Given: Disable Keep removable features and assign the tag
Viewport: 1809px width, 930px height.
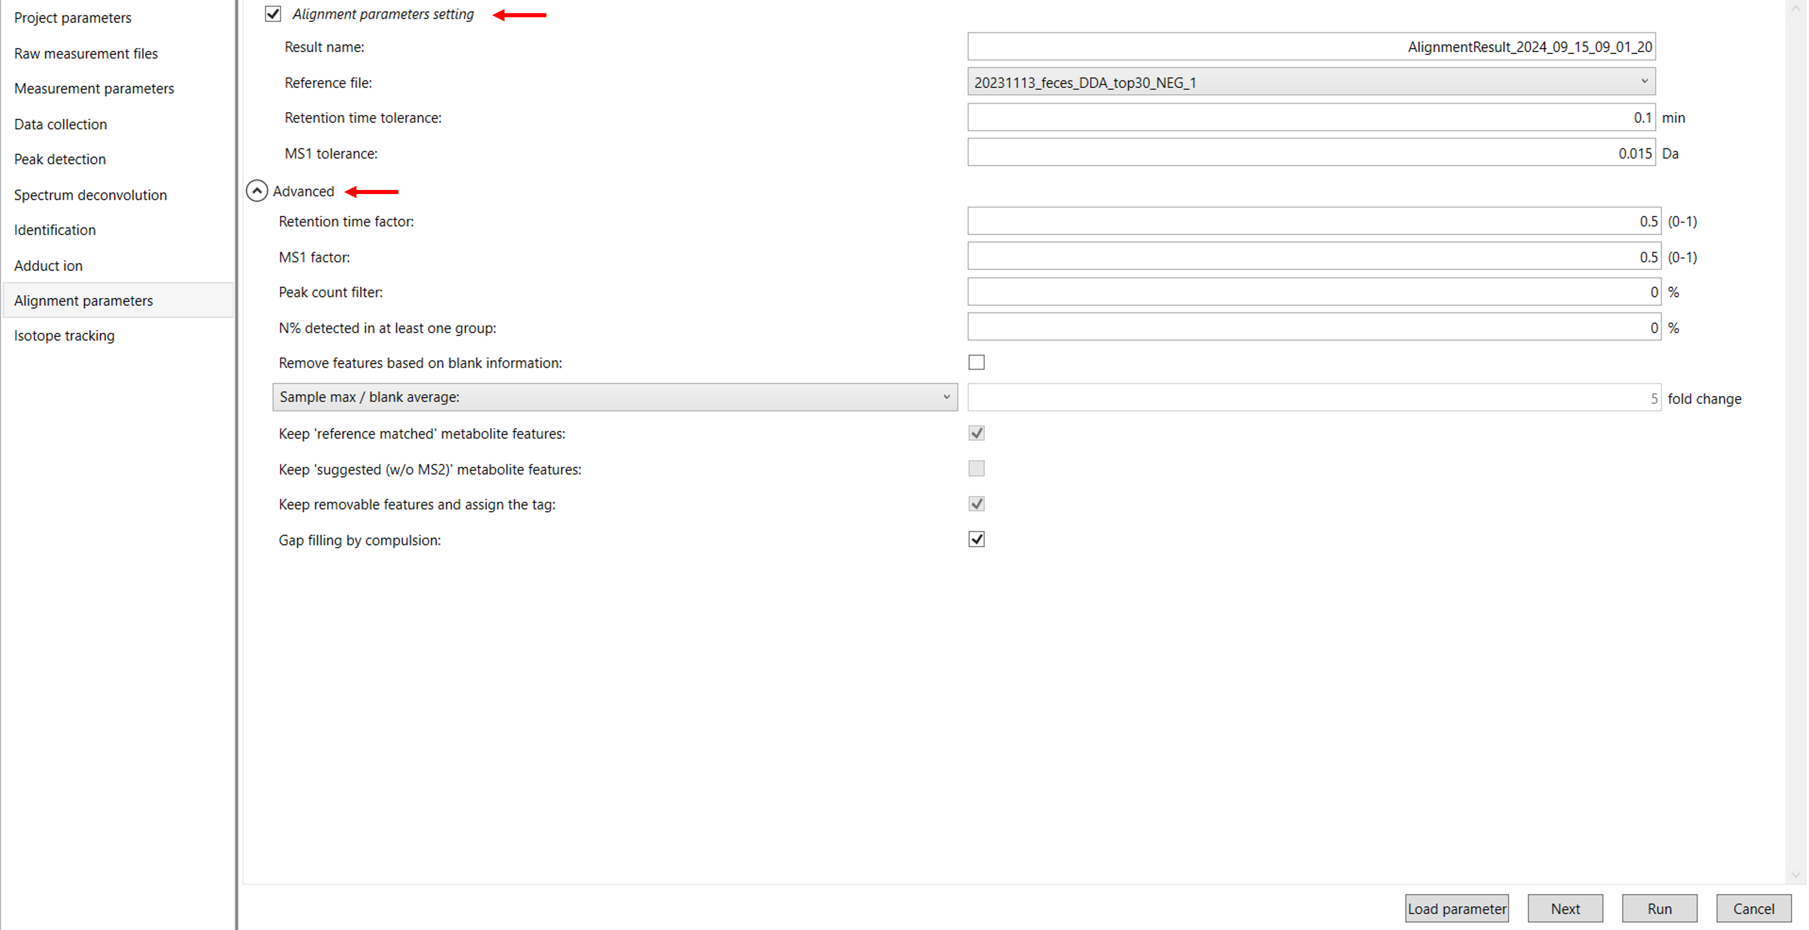Looking at the screenshot, I should 976,504.
